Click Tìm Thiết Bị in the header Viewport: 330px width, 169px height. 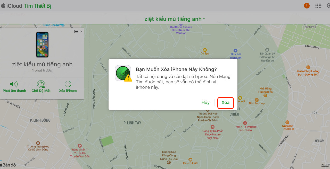[x=37, y=5]
